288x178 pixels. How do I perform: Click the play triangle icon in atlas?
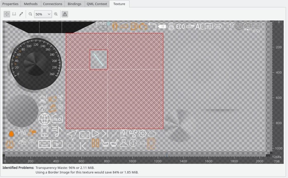pyautogui.click(x=95, y=133)
